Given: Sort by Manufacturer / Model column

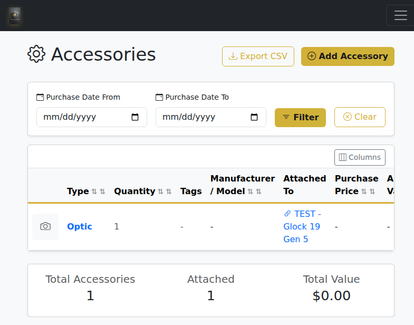Looking at the screenshot, I should pos(243,185).
